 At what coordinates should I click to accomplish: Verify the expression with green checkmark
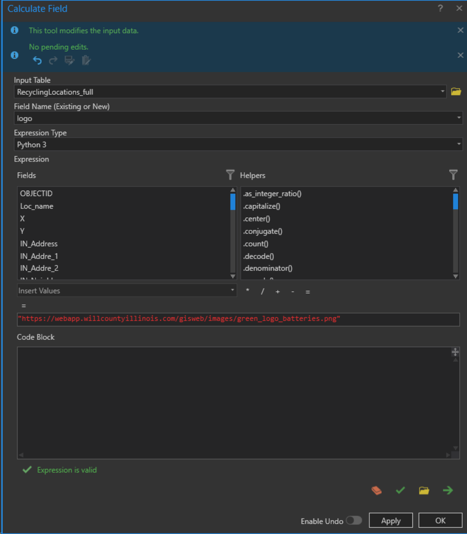coord(400,490)
